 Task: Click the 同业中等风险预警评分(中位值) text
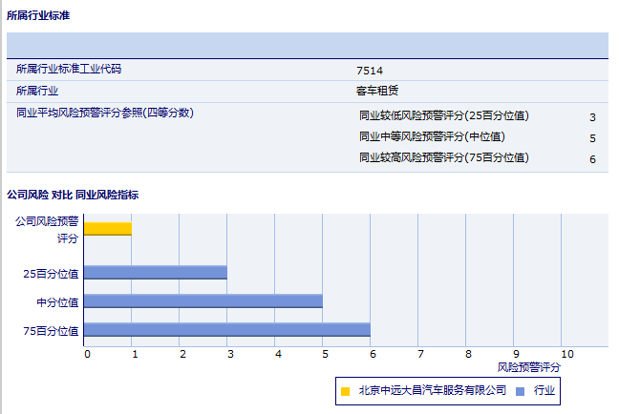432,136
